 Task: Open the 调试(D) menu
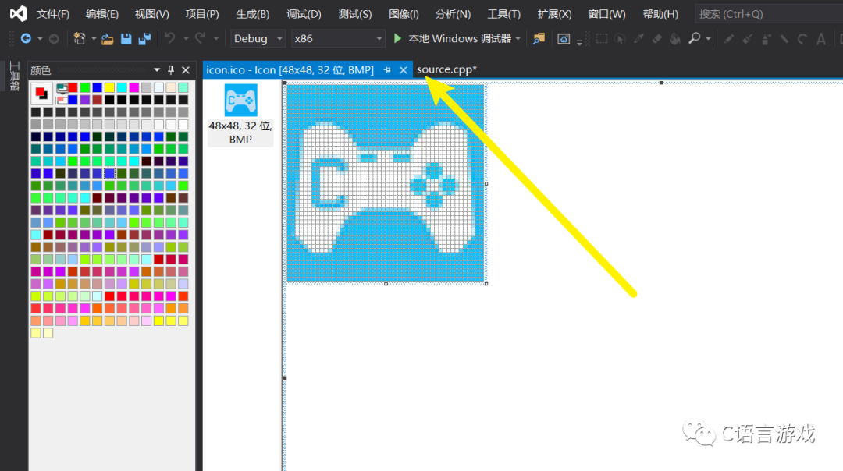pyautogui.click(x=304, y=14)
